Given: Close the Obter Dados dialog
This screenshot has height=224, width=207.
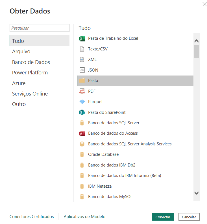Looking at the screenshot, I should pos(204,4).
